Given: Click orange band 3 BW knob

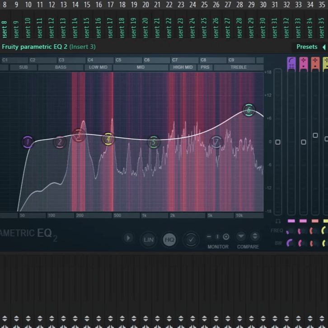Looking at the screenshot, I should [x=314, y=243].
